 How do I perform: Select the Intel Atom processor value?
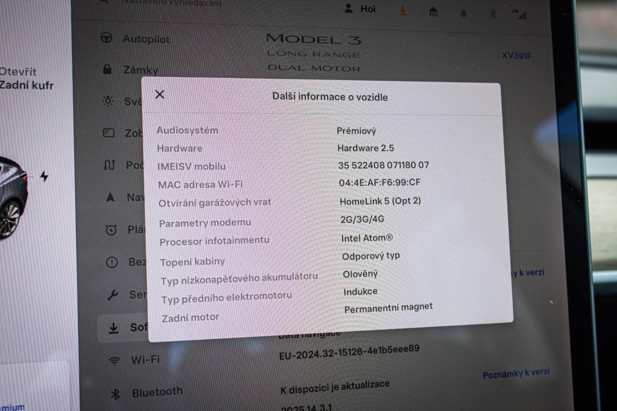(x=367, y=238)
